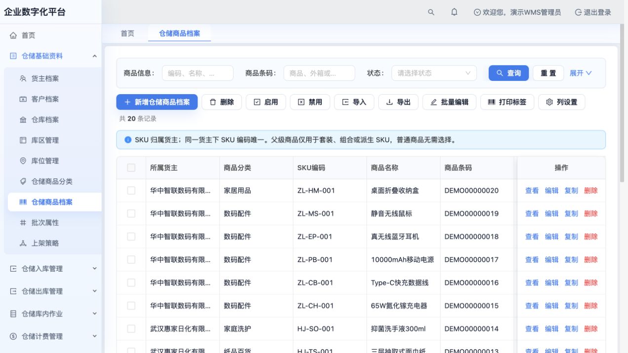Screen dimensions: 628x353
Task: Click the smiley icon beside welcome text
Action: click(x=477, y=12)
